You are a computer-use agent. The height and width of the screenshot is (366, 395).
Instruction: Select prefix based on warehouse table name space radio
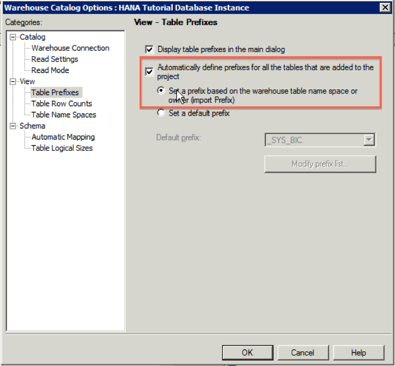pos(161,90)
